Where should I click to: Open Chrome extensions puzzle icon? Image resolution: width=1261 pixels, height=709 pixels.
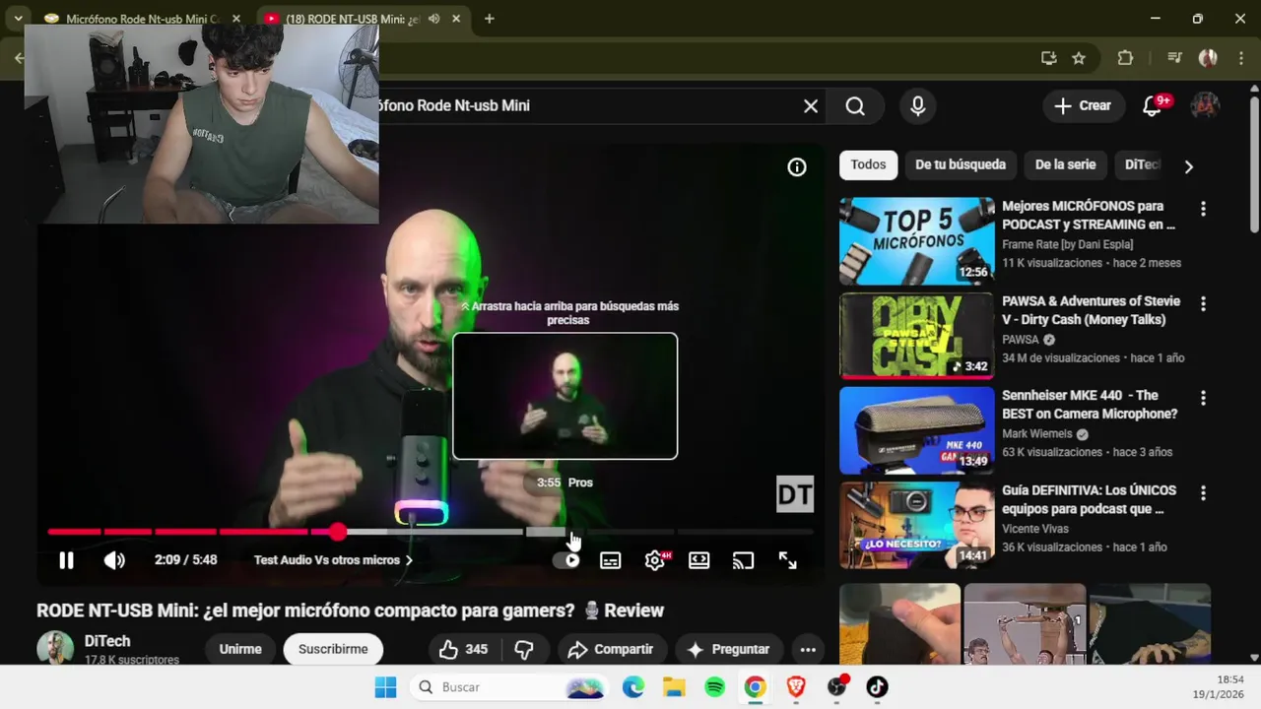pos(1126,58)
